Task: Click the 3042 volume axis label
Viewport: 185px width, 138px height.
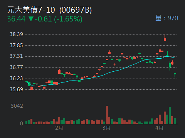Action: click(17, 106)
